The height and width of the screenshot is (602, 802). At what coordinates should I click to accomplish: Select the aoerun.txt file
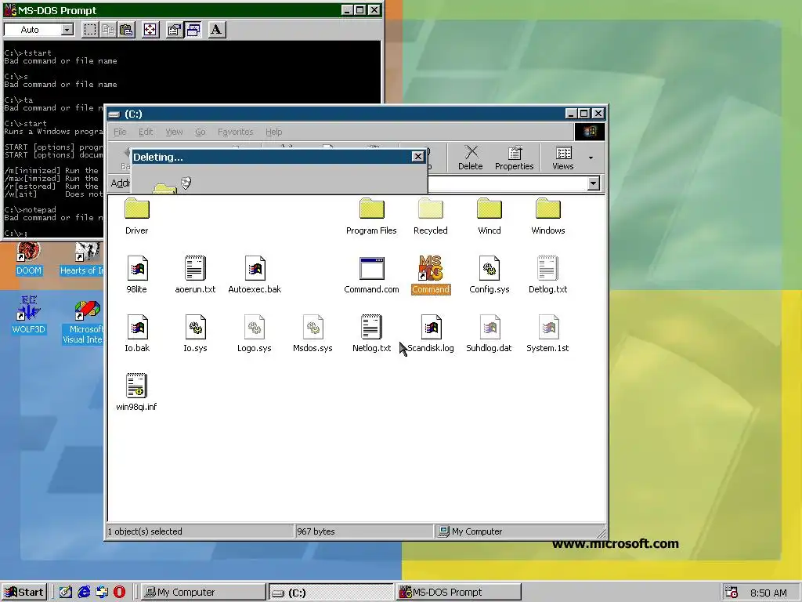[x=195, y=275]
